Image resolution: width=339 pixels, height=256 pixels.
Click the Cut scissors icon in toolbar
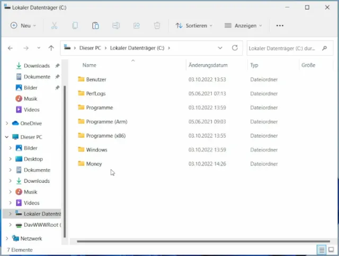(x=54, y=25)
